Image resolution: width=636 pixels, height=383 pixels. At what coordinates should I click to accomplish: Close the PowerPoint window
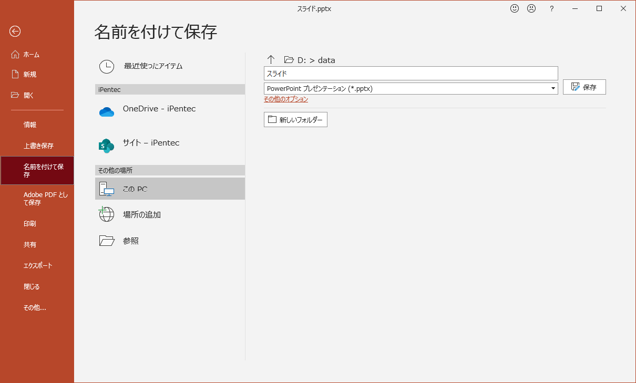[x=623, y=9]
